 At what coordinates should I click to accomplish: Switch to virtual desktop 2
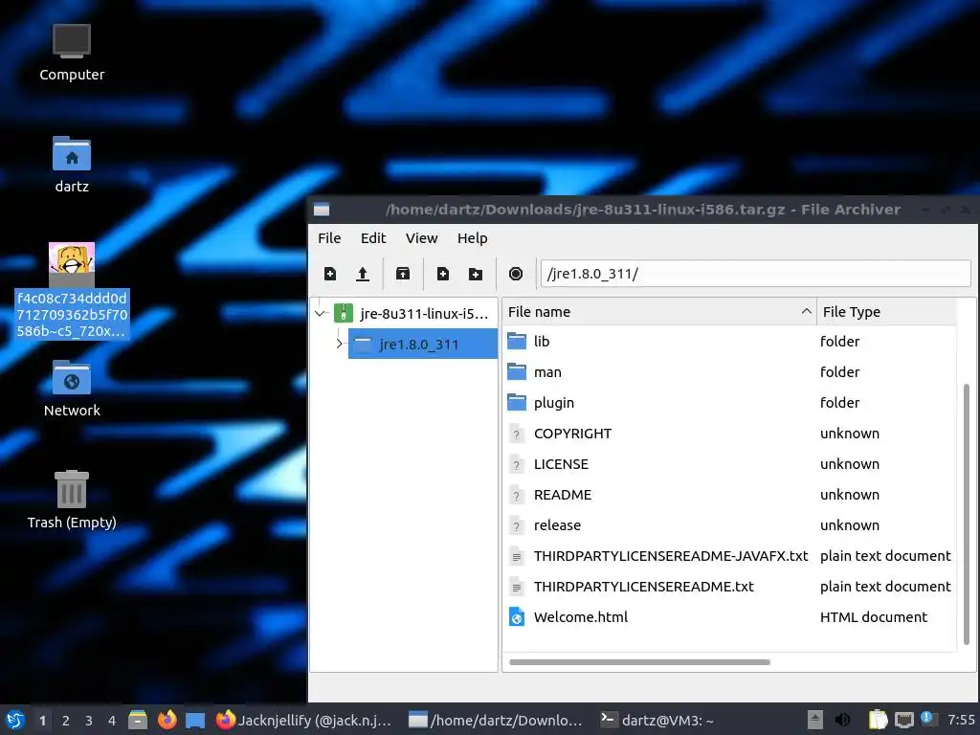tap(66, 721)
